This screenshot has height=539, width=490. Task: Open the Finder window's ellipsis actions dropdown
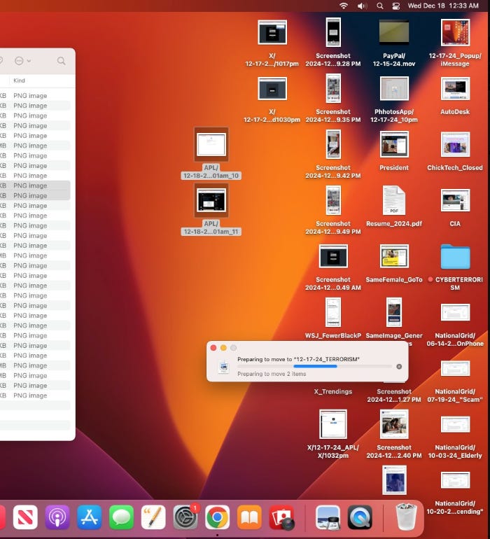tap(22, 61)
